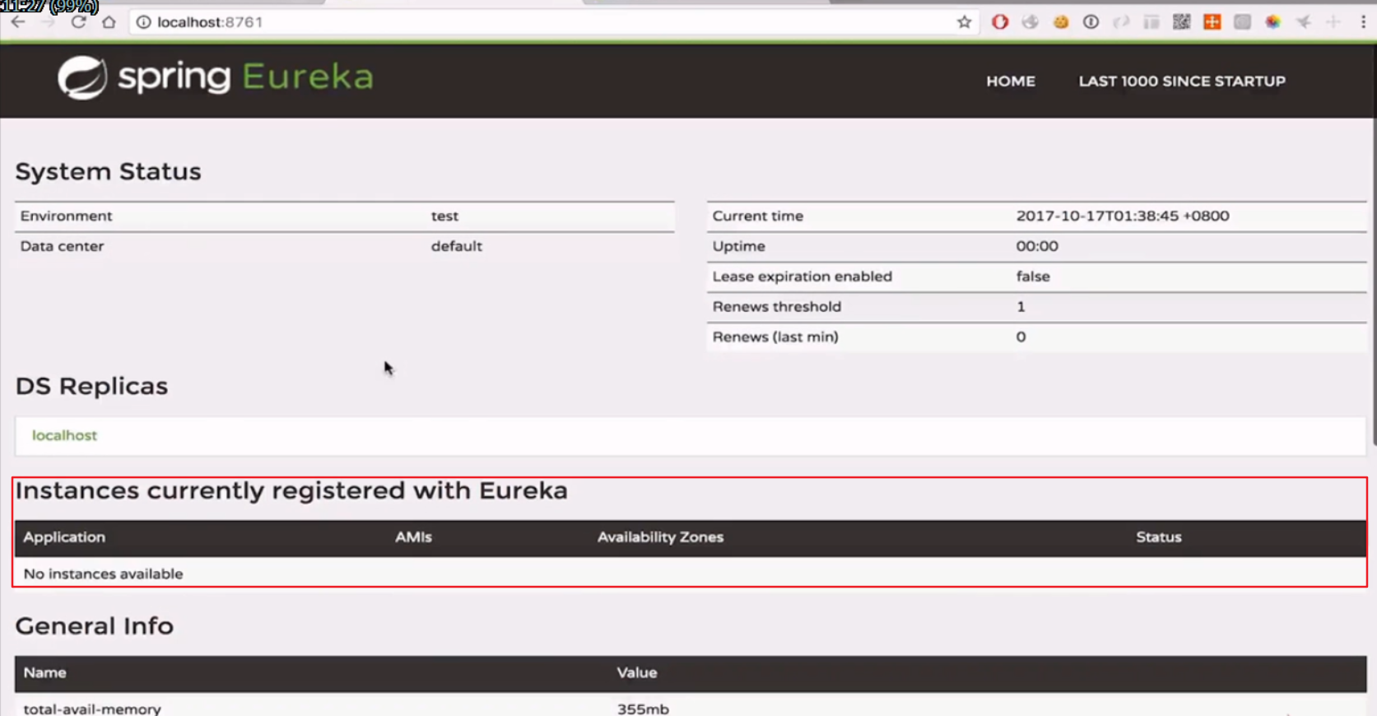Screen dimensions: 1377x716
Task: Open the red ad-blocker extension
Action: point(999,22)
